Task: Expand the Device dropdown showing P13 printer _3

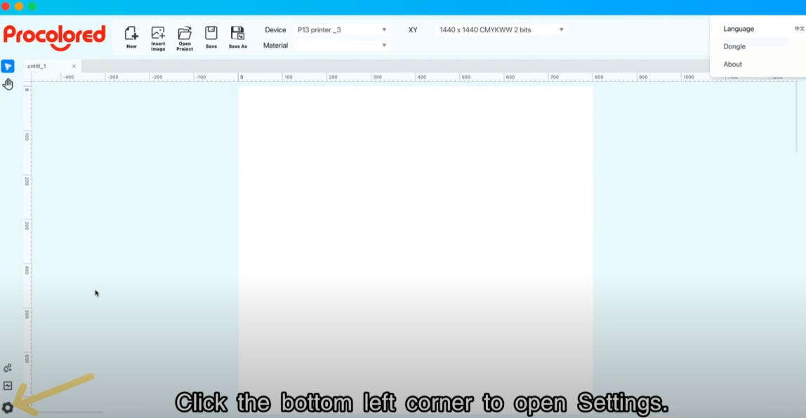Action: [x=341, y=30]
